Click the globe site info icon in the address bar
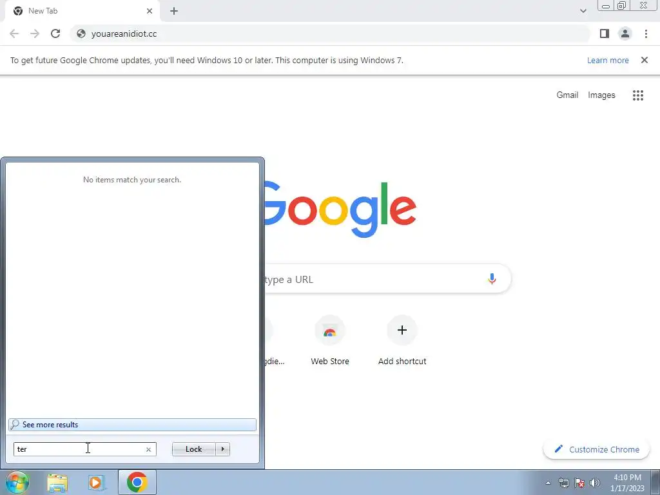This screenshot has width=660, height=495. click(x=81, y=34)
